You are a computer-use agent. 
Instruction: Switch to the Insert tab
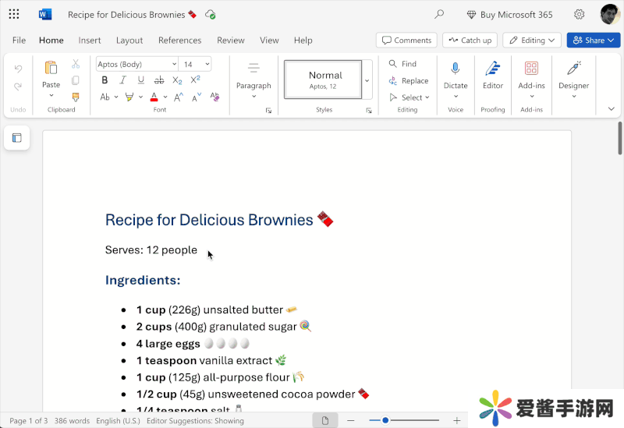(x=90, y=41)
